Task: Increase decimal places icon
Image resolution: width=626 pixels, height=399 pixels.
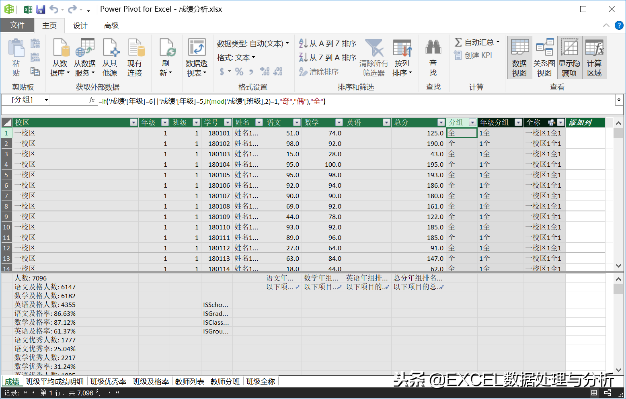Action: 265,72
